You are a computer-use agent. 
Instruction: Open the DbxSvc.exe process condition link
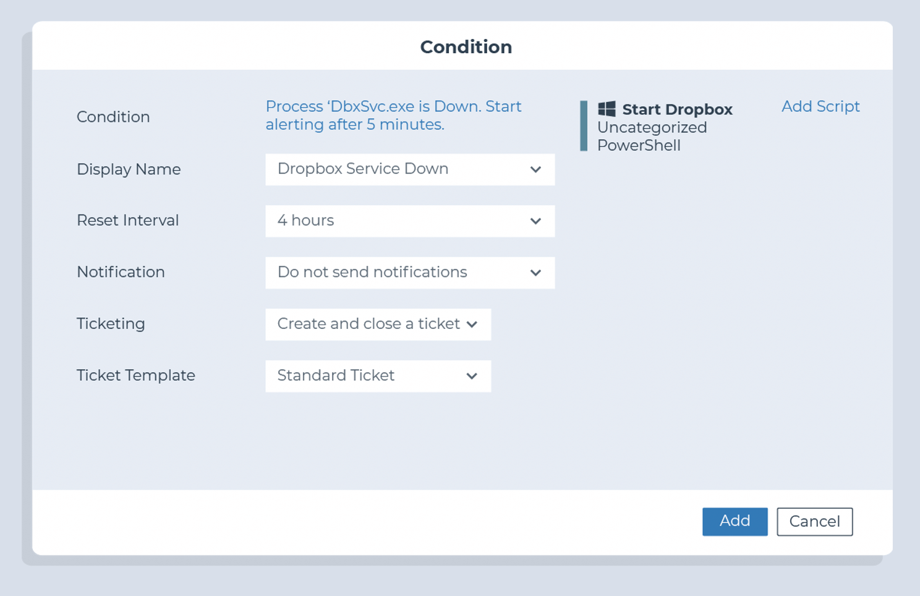pos(393,115)
